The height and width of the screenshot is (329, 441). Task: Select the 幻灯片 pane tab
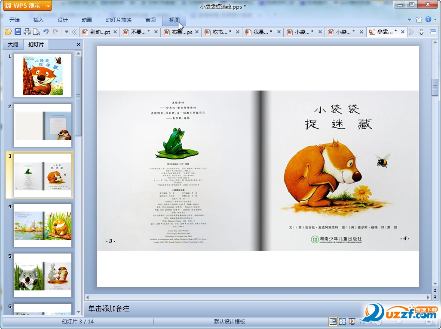36,44
